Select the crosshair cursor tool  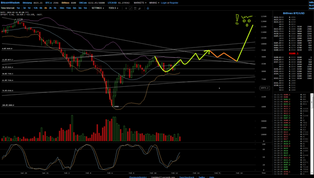click(x=126, y=8)
